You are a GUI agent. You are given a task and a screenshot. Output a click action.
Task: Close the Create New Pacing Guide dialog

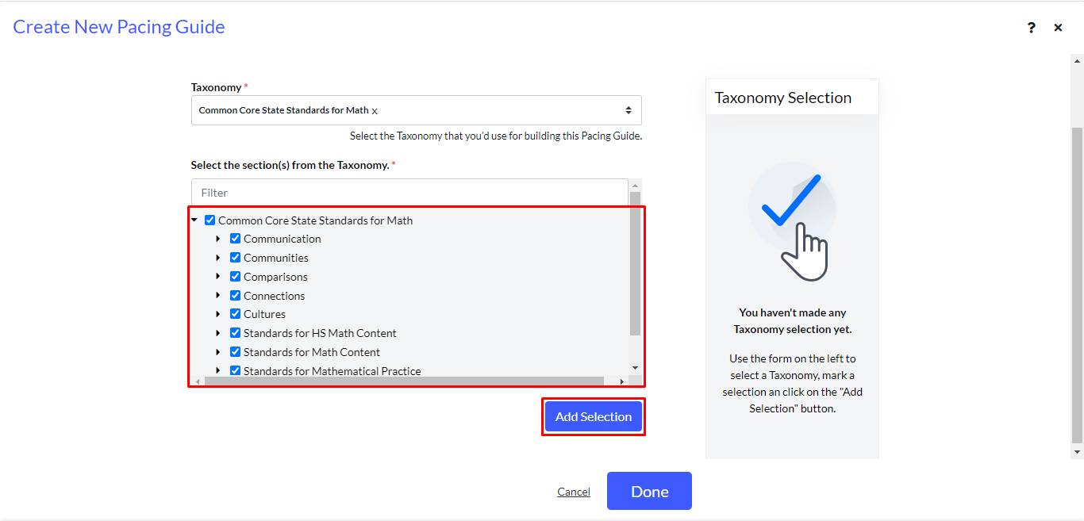coord(1058,28)
